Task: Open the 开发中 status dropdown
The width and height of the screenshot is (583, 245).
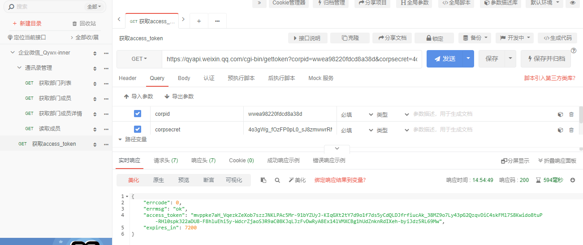Action: click(x=514, y=38)
